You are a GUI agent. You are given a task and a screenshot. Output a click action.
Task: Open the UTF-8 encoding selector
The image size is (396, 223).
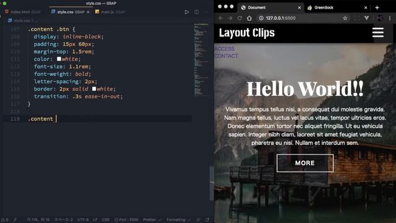click(x=83, y=220)
